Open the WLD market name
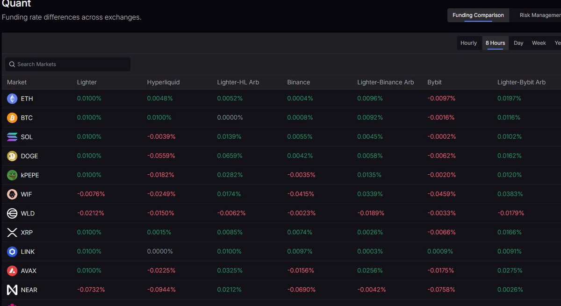The width and height of the screenshot is (561, 306). coord(28,213)
